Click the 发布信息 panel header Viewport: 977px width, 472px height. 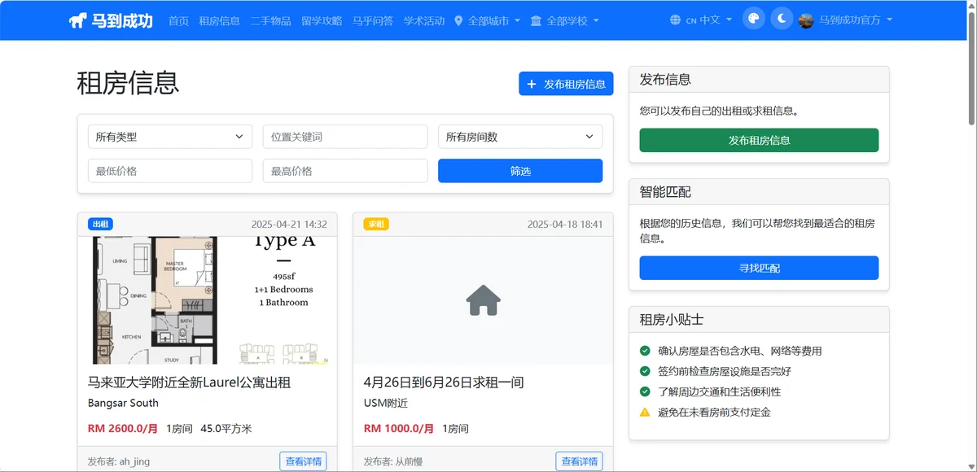coord(759,80)
